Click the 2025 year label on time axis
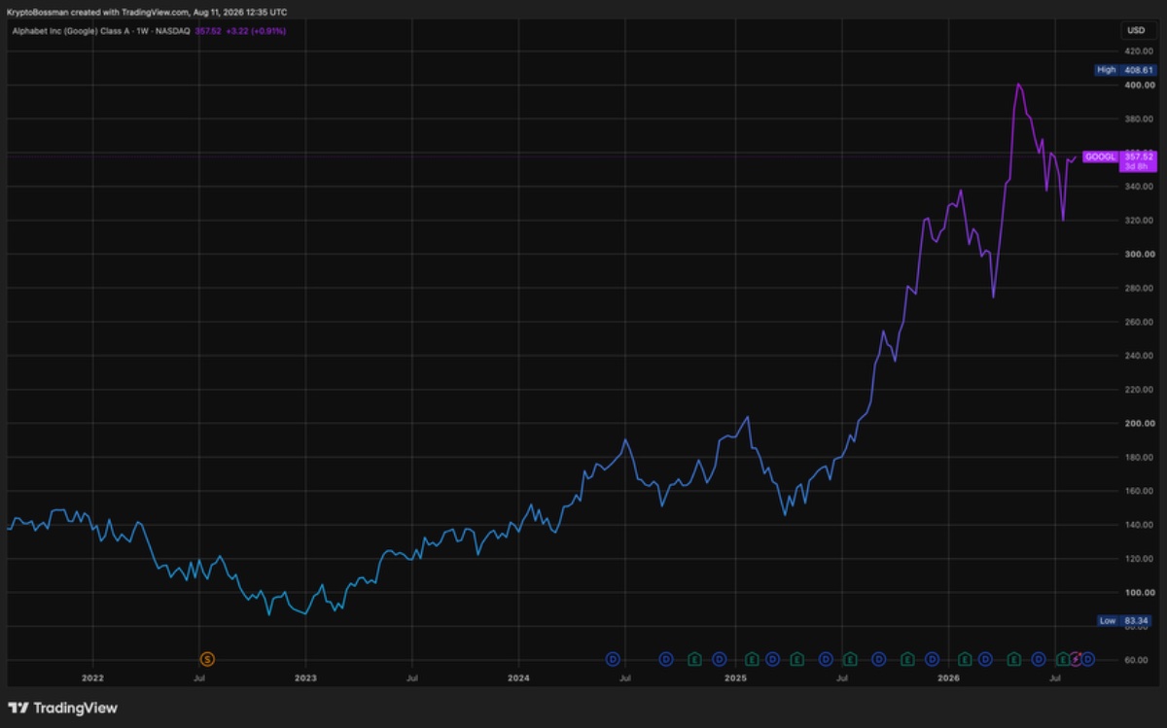 tap(736, 678)
